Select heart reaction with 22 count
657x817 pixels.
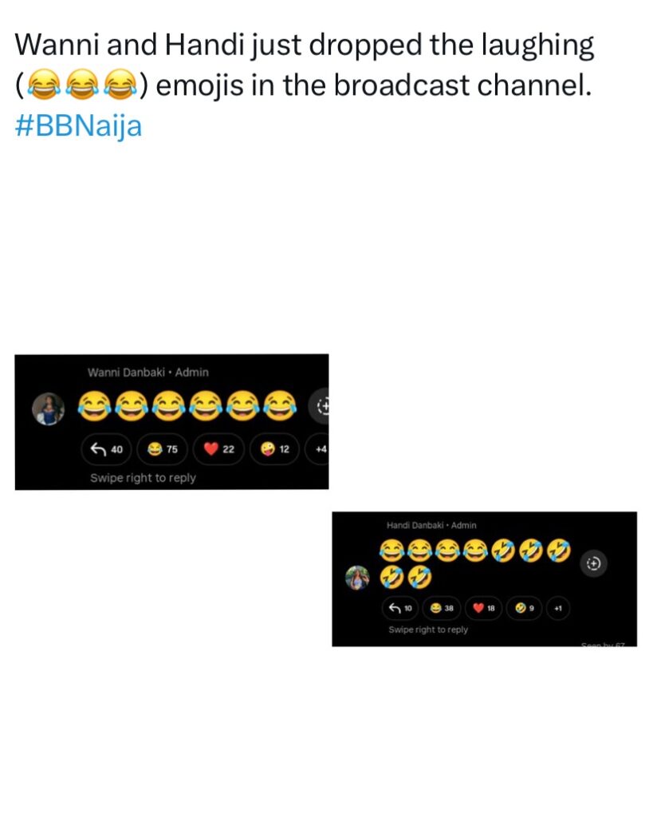(218, 448)
